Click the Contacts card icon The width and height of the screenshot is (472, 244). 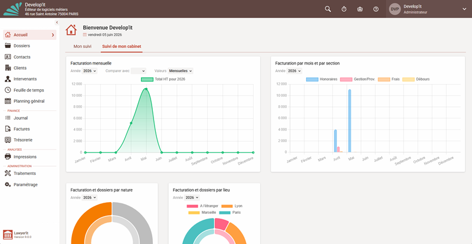click(x=8, y=57)
